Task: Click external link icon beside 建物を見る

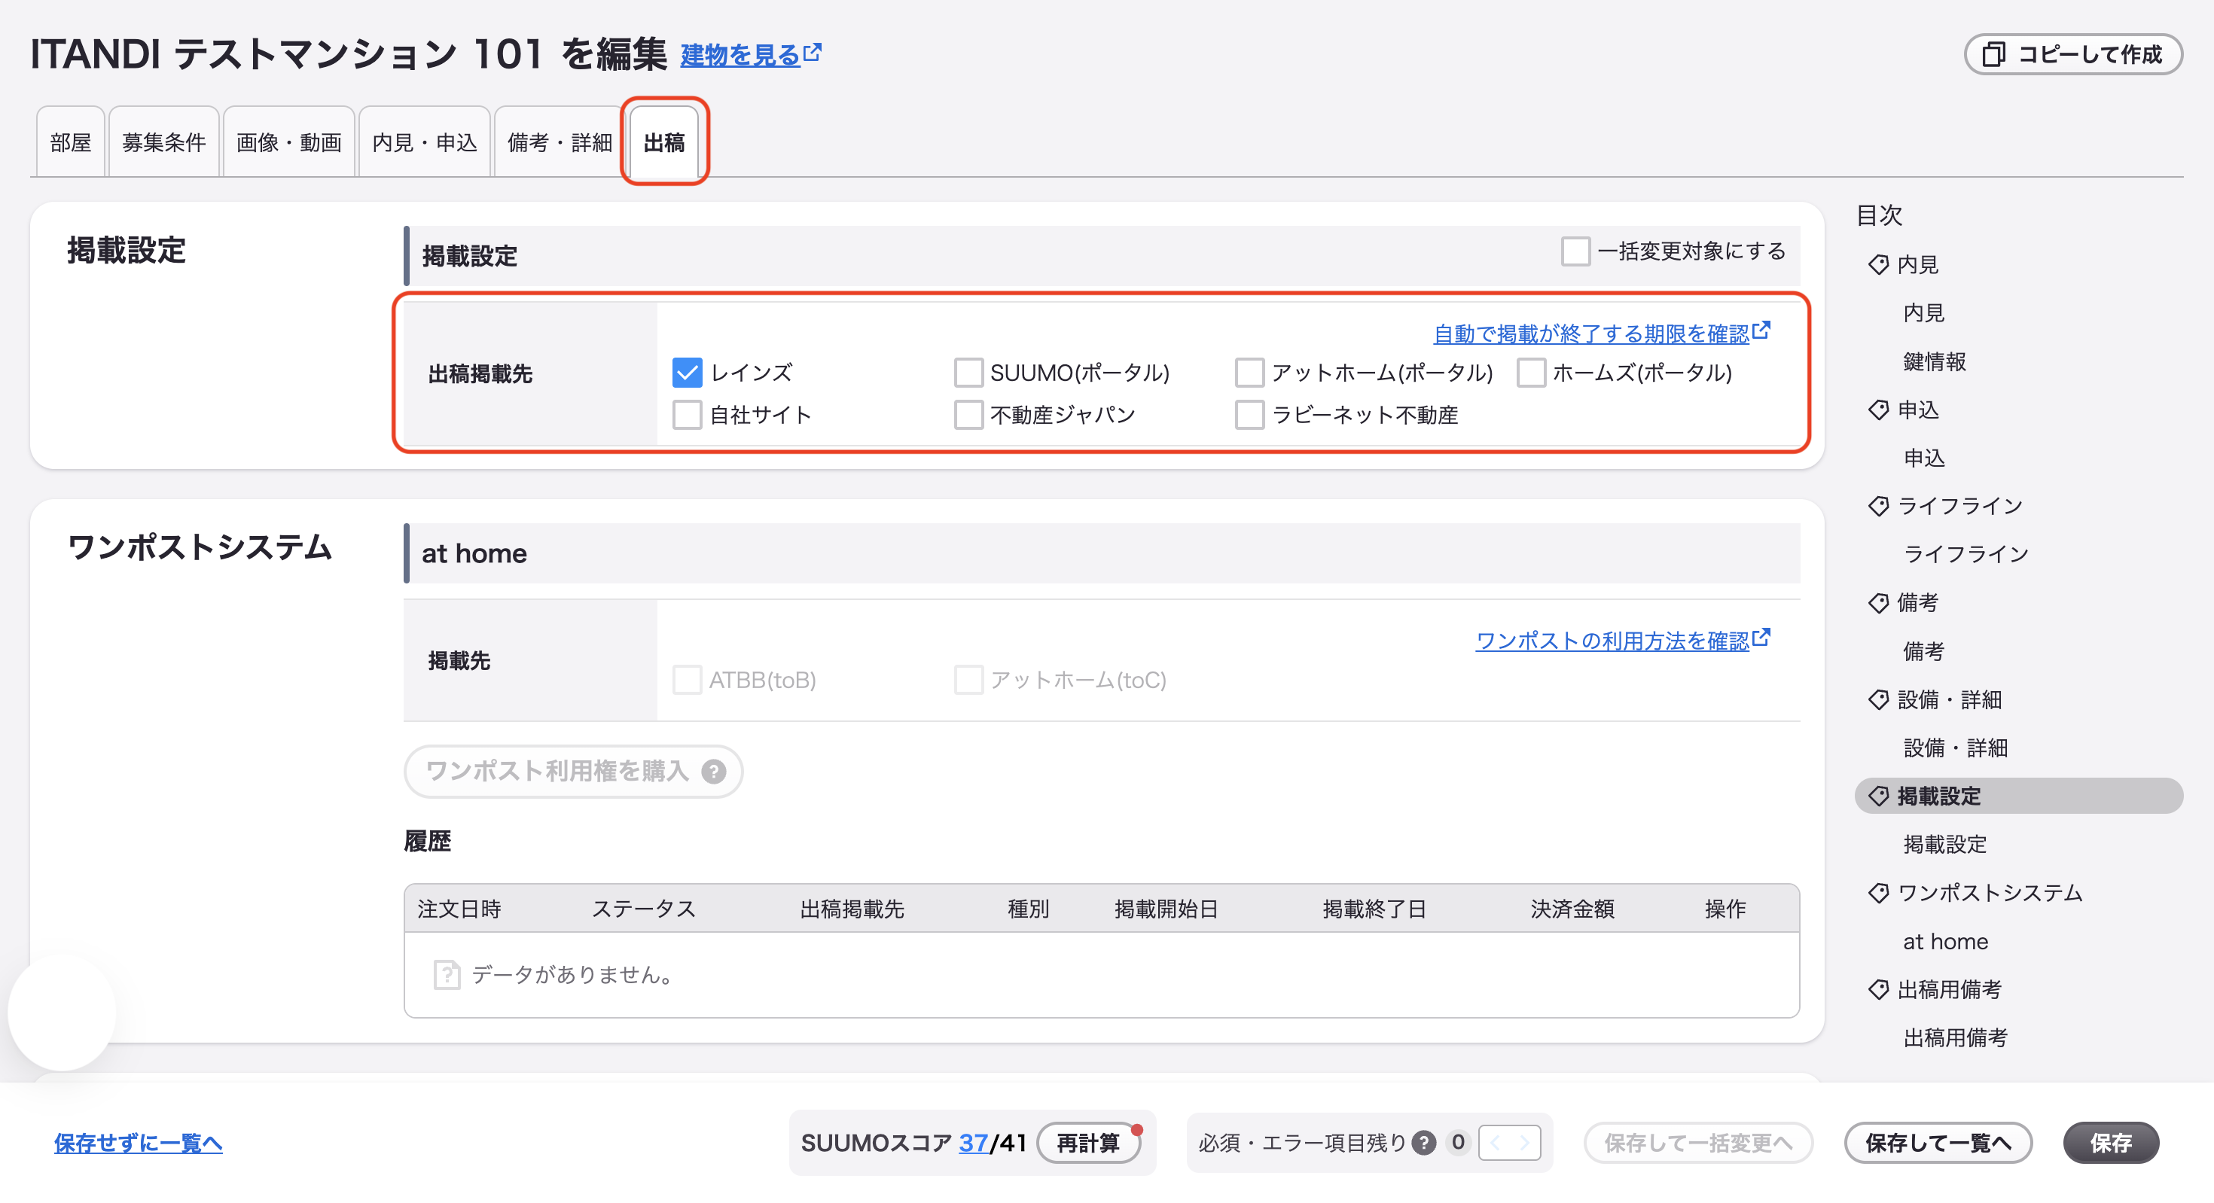Action: coord(813,53)
